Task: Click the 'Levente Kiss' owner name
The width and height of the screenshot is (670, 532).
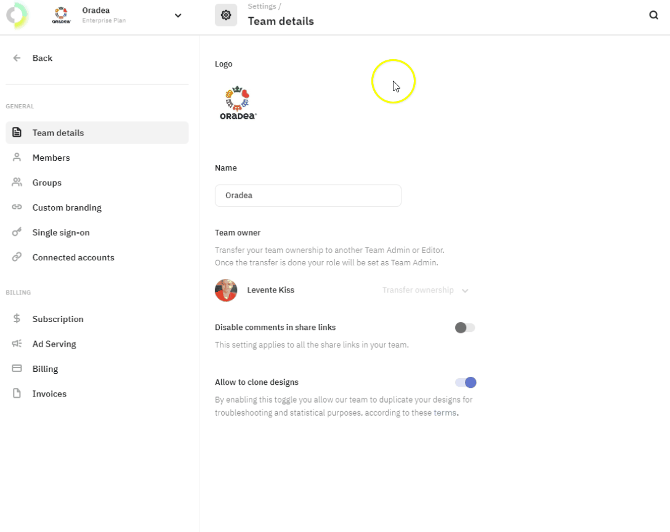Action: tap(270, 290)
